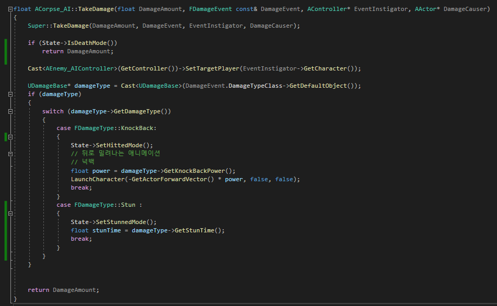497x306 pixels.
Task: Click GetDefaultObject() call
Action: point(322,86)
